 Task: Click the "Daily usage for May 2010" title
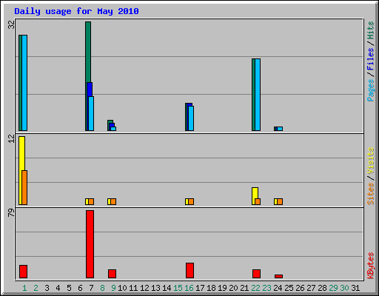(76, 11)
